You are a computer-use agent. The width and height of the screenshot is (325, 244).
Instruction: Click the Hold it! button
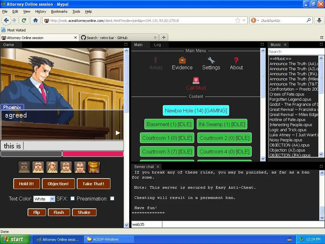(x=27, y=184)
